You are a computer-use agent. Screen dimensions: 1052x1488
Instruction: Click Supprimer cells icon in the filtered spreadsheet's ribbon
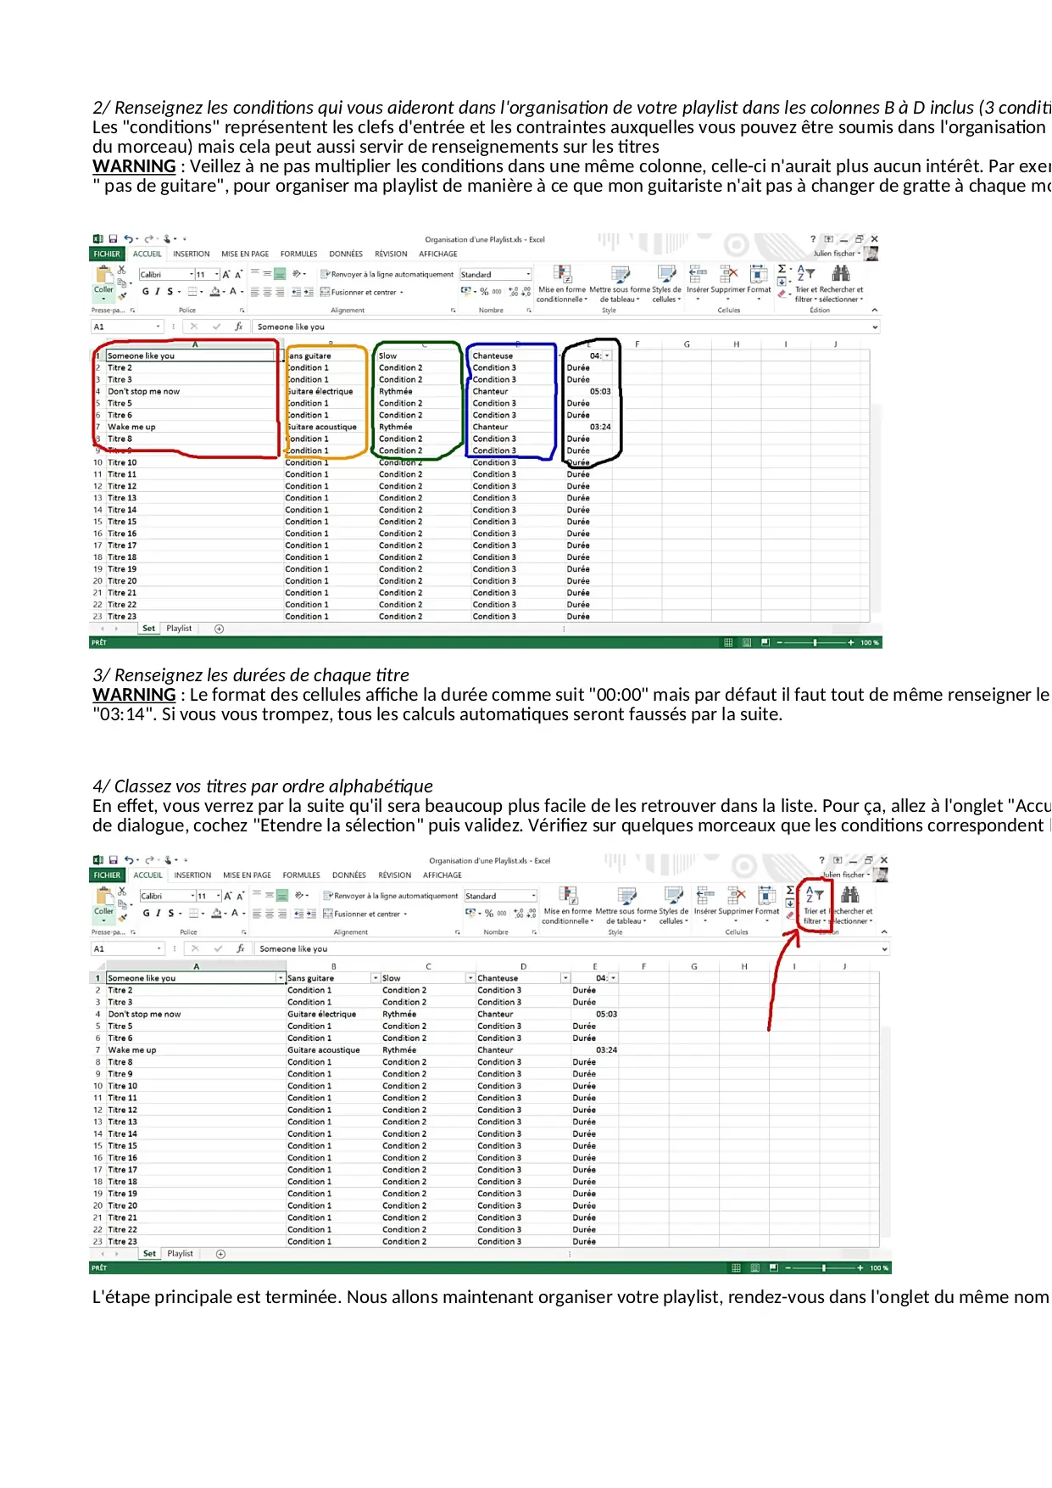(x=736, y=896)
